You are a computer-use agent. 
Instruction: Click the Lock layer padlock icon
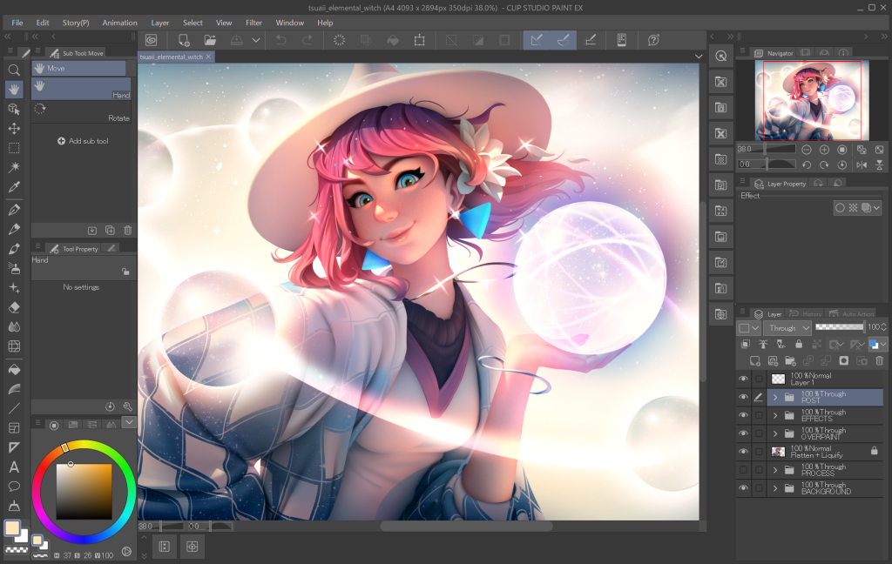point(799,344)
